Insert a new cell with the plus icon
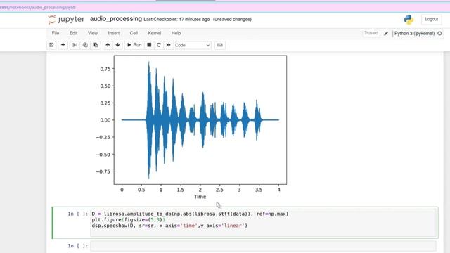Viewport: 450px width, 253px height. point(63,45)
